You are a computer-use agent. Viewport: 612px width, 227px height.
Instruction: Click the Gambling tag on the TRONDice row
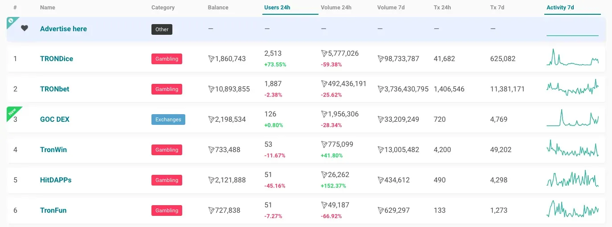(167, 59)
